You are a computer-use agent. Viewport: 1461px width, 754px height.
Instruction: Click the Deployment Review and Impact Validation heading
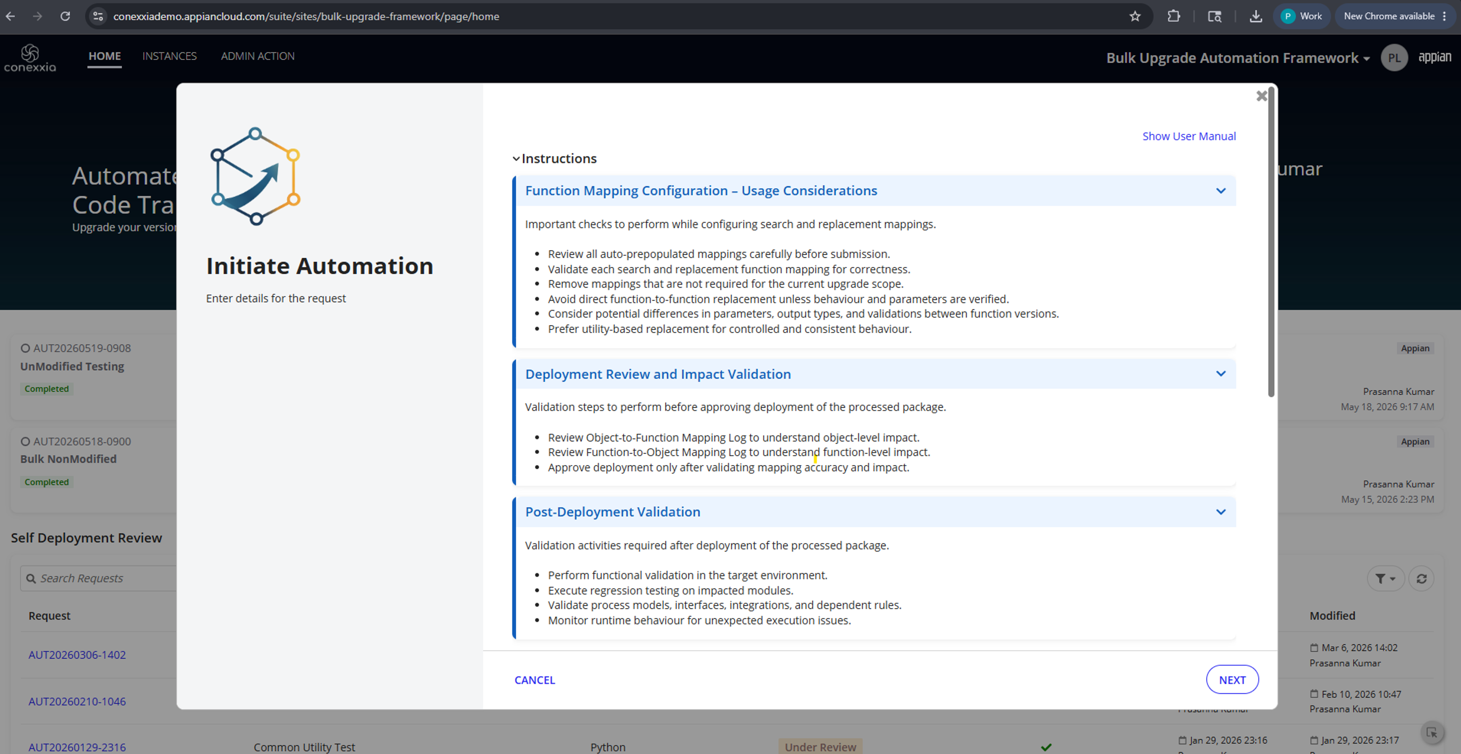(658, 374)
